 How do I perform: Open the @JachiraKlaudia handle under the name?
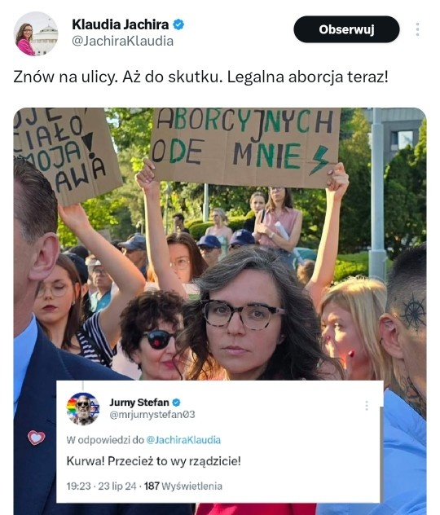point(122,41)
